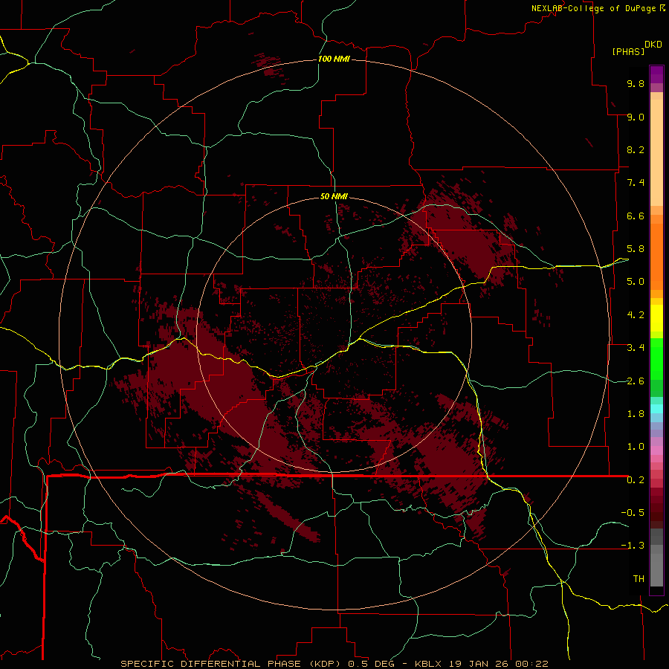Click the NEXLAB-College of DuPage credit text
This screenshot has width=669, height=669.
(x=594, y=8)
